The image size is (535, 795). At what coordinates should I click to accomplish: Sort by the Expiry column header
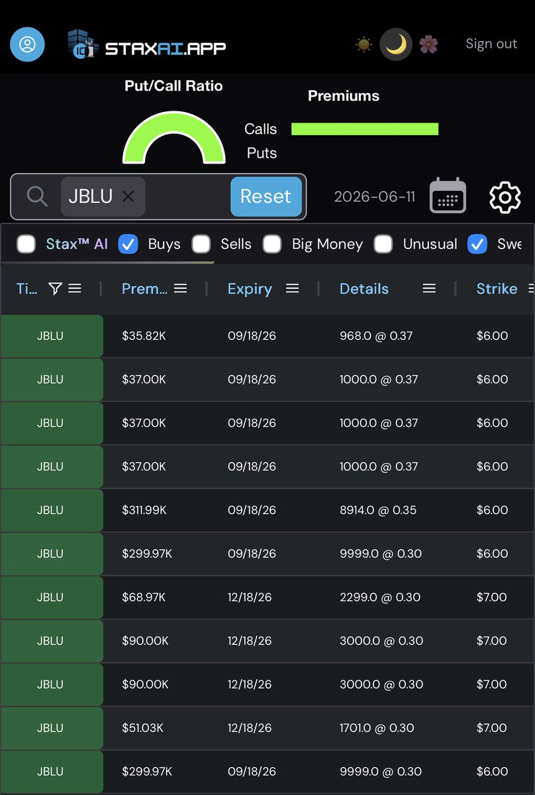click(250, 289)
